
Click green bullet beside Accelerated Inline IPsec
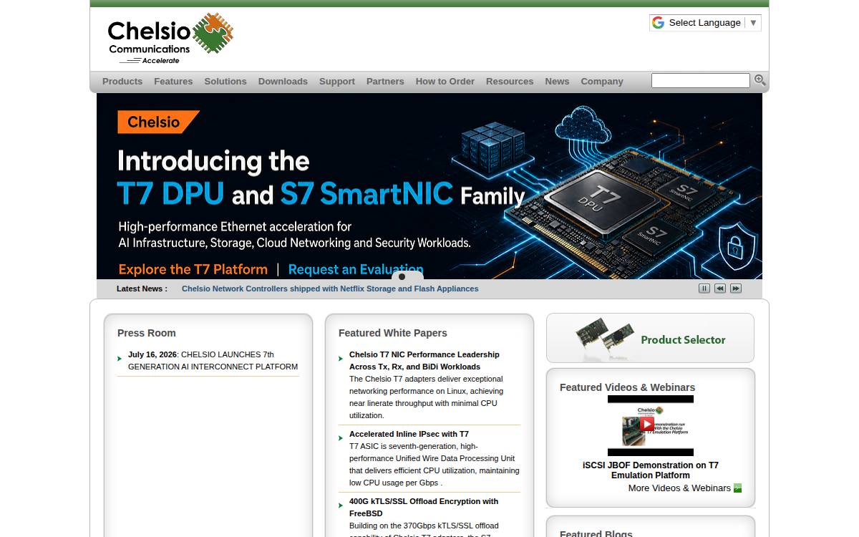tap(341, 438)
